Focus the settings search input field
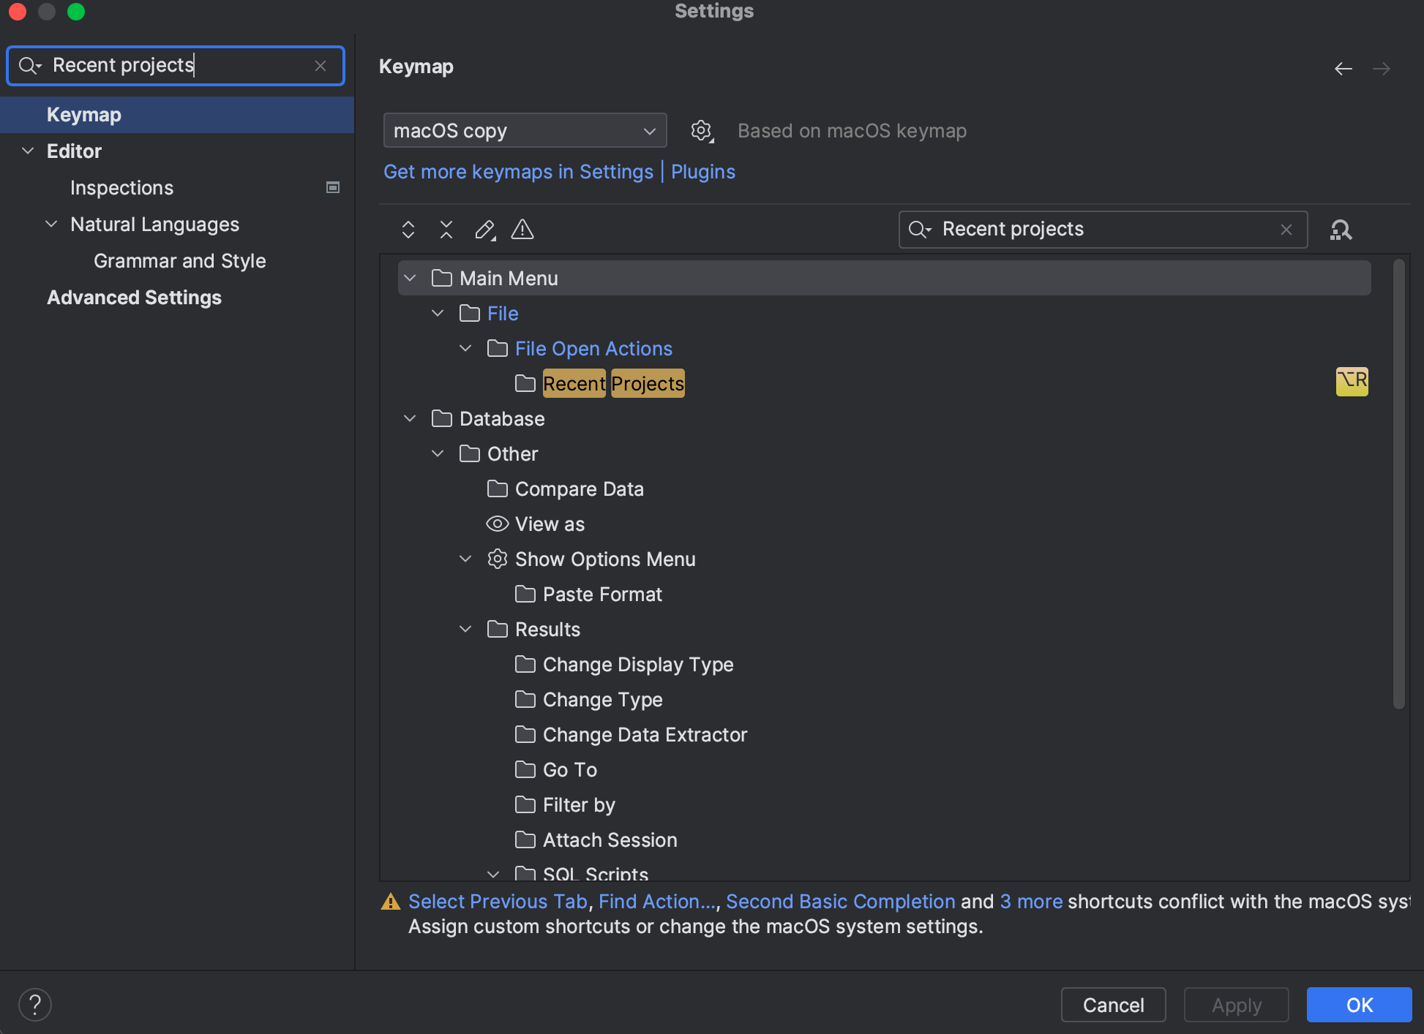 tap(176, 66)
